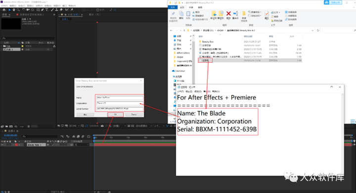Open the File menu in After Effects

tap(4, 5)
